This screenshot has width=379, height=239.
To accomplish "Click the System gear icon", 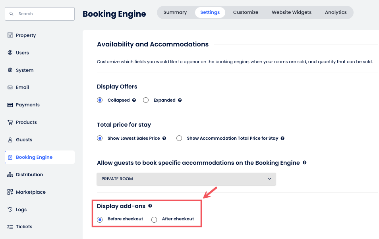I will point(10,70).
